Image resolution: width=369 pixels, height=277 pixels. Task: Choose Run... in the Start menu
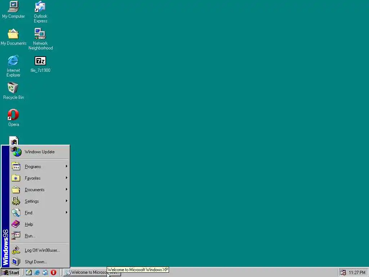point(40,236)
